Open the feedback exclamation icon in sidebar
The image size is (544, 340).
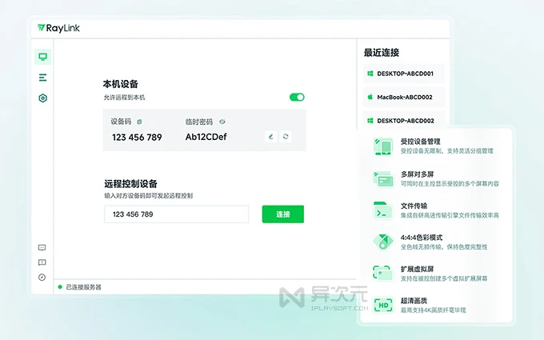pos(42,262)
